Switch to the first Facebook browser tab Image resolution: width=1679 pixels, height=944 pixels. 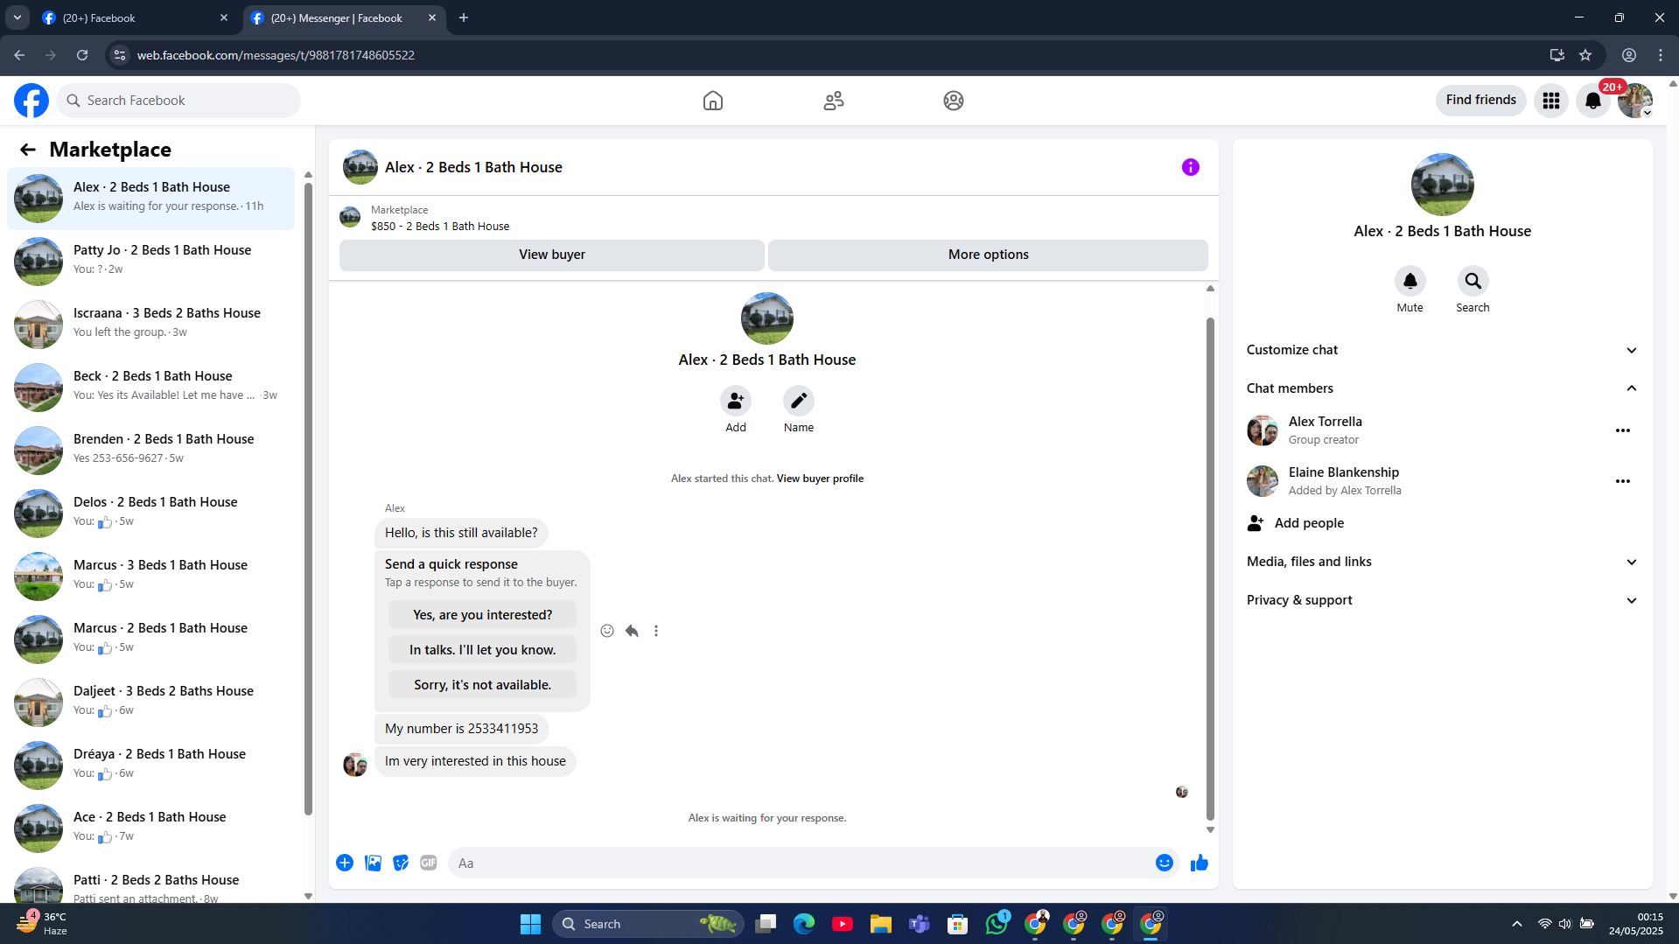pyautogui.click(x=136, y=17)
